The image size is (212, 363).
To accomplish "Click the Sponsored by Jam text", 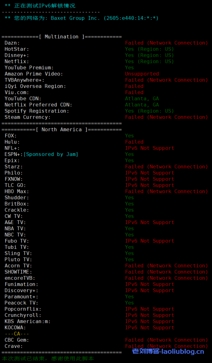I will pos(51,154).
